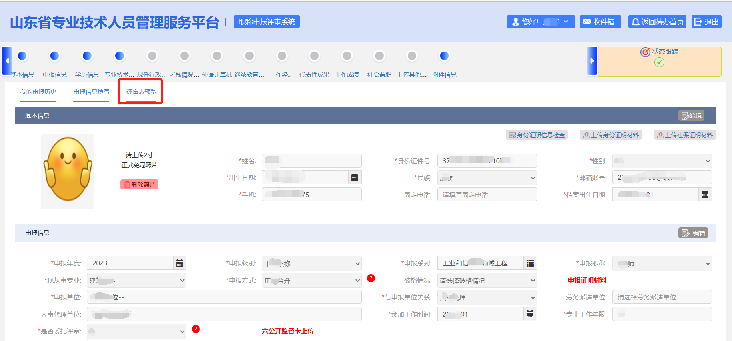Click calendar icon for 参加工作时间
Viewport: 732px width, 341px height.
530,314
